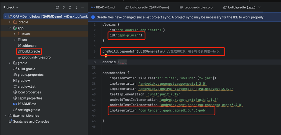Screen dimensions: 281x135
Task: Close the build.gradle (:app) tab
Action: click(x=259, y=7)
